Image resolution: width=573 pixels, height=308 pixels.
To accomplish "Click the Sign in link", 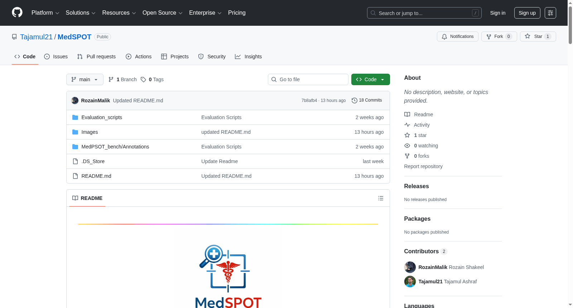I will click(x=498, y=13).
